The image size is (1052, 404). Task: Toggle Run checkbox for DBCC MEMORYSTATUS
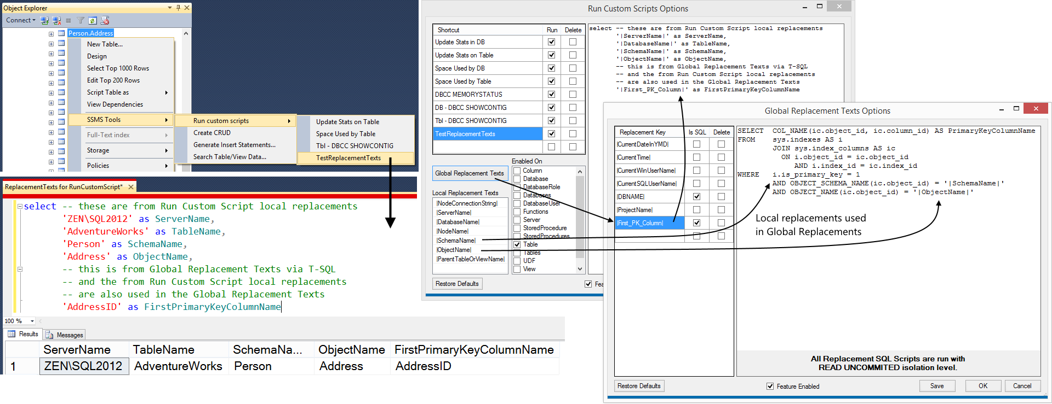(x=551, y=95)
